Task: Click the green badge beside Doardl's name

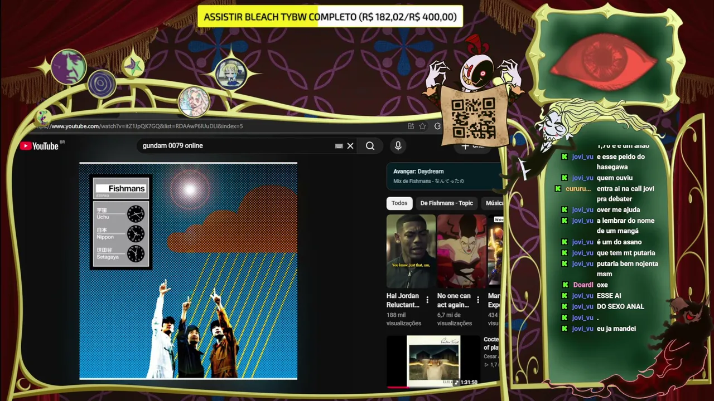Action: (x=565, y=285)
